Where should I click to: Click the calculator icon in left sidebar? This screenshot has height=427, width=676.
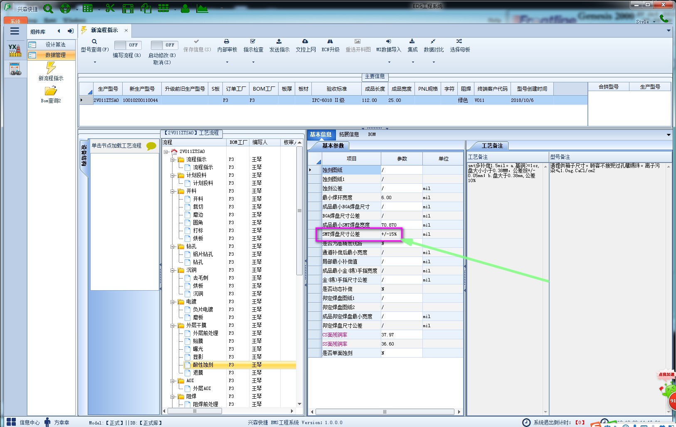pyautogui.click(x=15, y=69)
